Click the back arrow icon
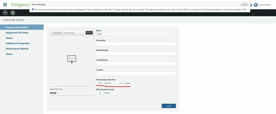The height and width of the screenshot is (114, 276). [5, 13]
